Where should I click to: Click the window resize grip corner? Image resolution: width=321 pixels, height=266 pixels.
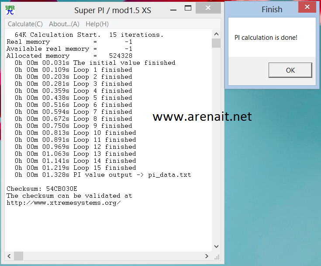tap(217, 256)
